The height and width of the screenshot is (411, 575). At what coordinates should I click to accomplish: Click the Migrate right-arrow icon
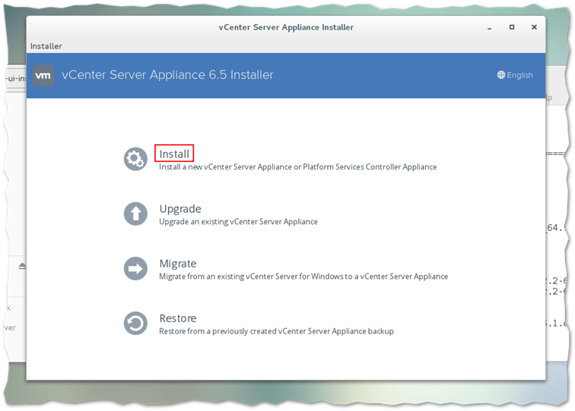(135, 268)
